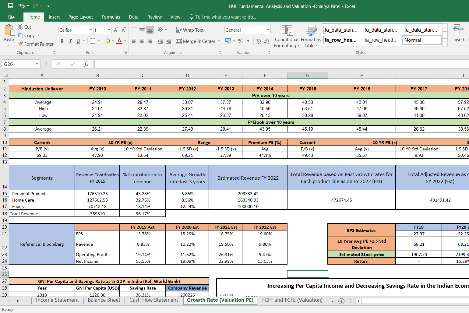This screenshot has width=469, height=313.
Task: Click the Save icon in title bar
Action: point(11,6)
